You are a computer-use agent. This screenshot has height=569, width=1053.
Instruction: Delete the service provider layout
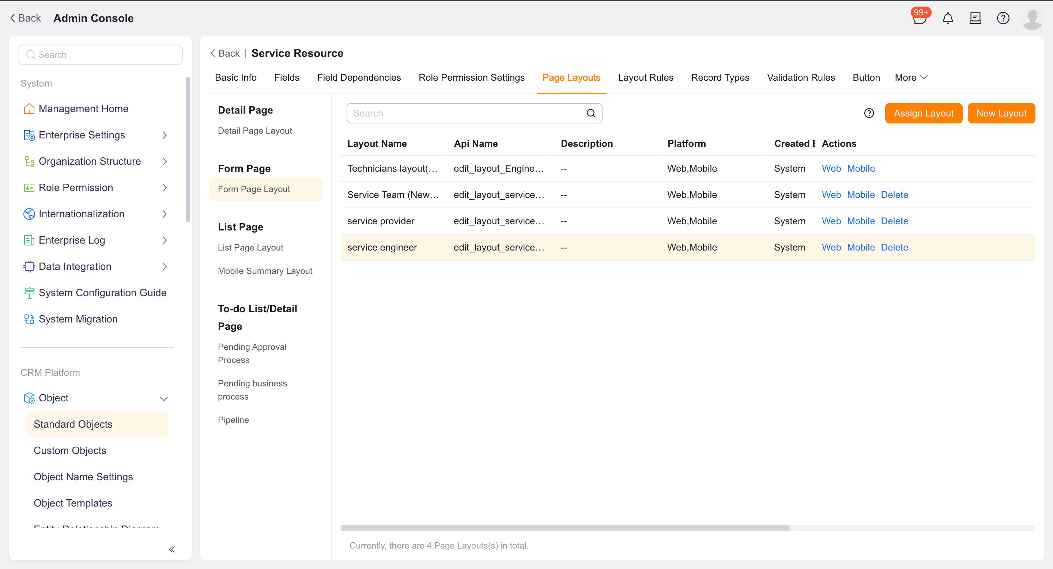pos(894,221)
